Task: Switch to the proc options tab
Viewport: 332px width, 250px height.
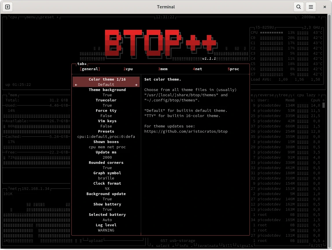Action: pos(233,69)
